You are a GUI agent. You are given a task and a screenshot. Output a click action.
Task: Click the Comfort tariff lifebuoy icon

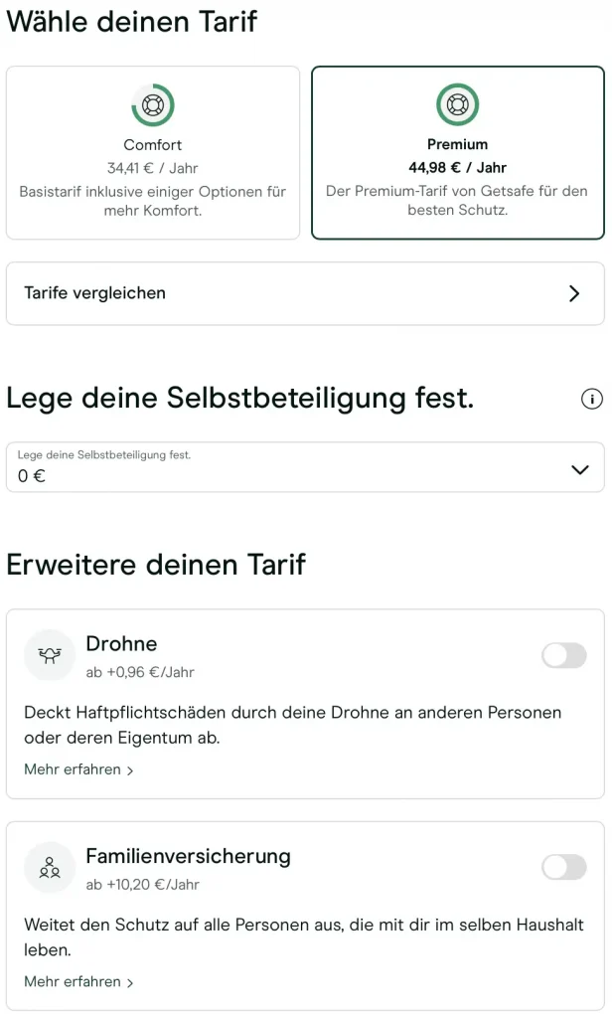[x=153, y=104]
